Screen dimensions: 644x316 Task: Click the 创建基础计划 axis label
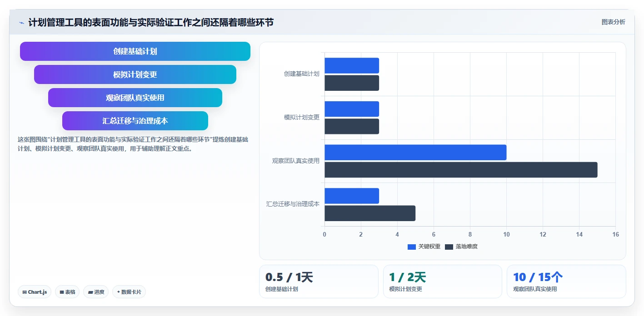coord(302,74)
